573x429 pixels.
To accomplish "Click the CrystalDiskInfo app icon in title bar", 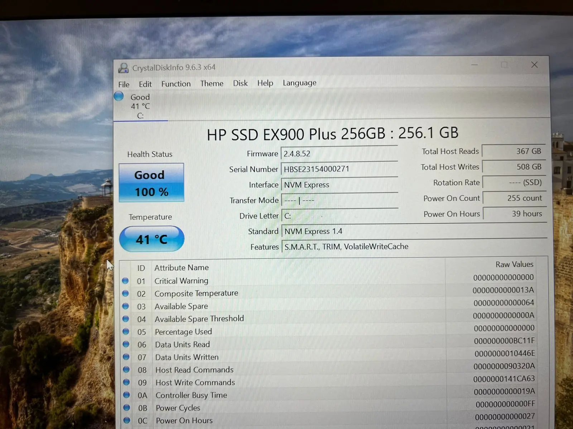I will tap(124, 68).
